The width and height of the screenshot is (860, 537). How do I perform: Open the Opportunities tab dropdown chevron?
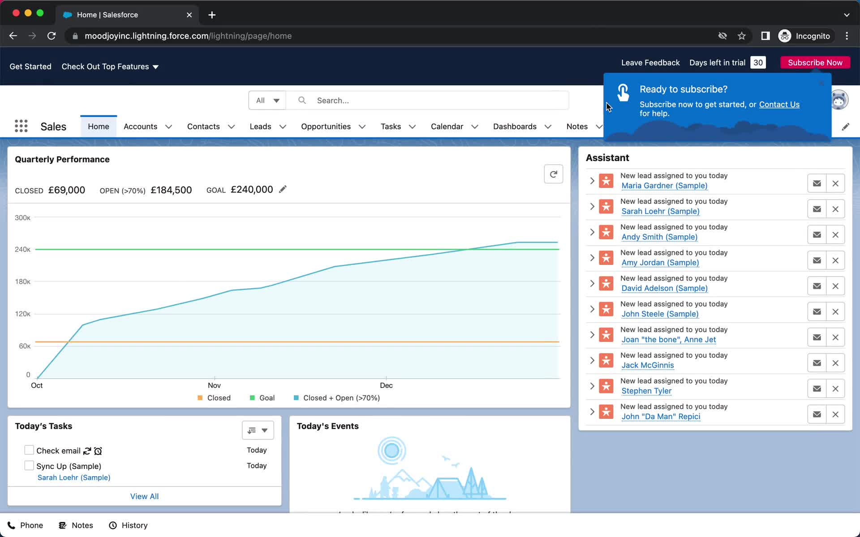(x=362, y=127)
